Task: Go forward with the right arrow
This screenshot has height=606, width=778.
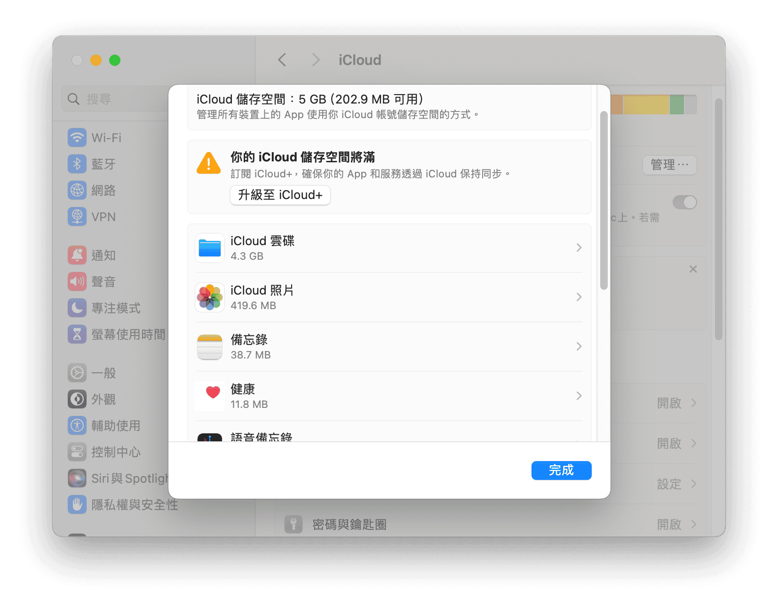Action: pyautogui.click(x=316, y=60)
